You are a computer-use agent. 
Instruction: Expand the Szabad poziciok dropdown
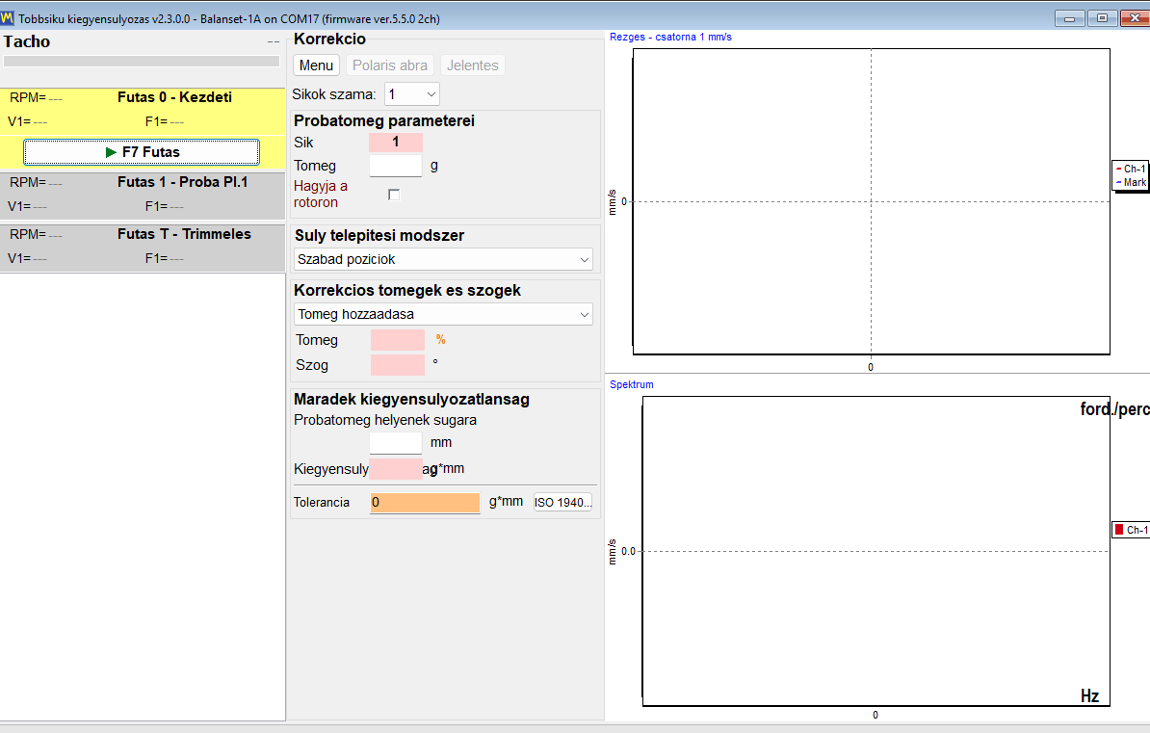pyautogui.click(x=443, y=259)
